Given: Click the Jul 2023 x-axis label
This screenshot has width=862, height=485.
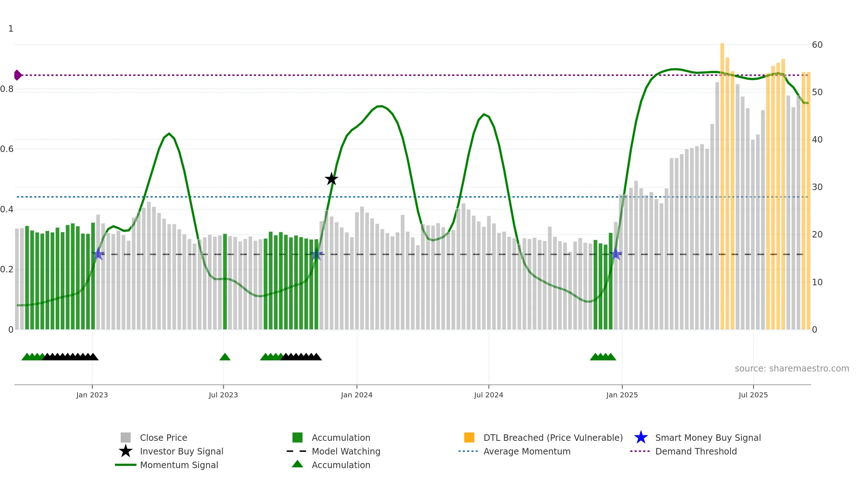Looking at the screenshot, I should pyautogui.click(x=223, y=395).
